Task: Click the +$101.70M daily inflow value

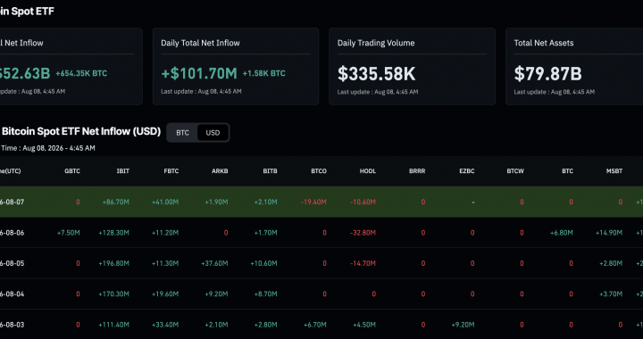Action: pyautogui.click(x=199, y=74)
